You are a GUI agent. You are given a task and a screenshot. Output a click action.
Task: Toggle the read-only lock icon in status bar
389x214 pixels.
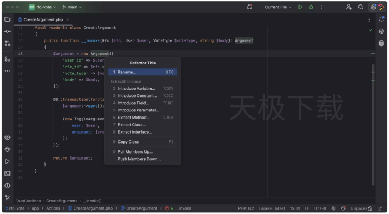tap(380, 208)
